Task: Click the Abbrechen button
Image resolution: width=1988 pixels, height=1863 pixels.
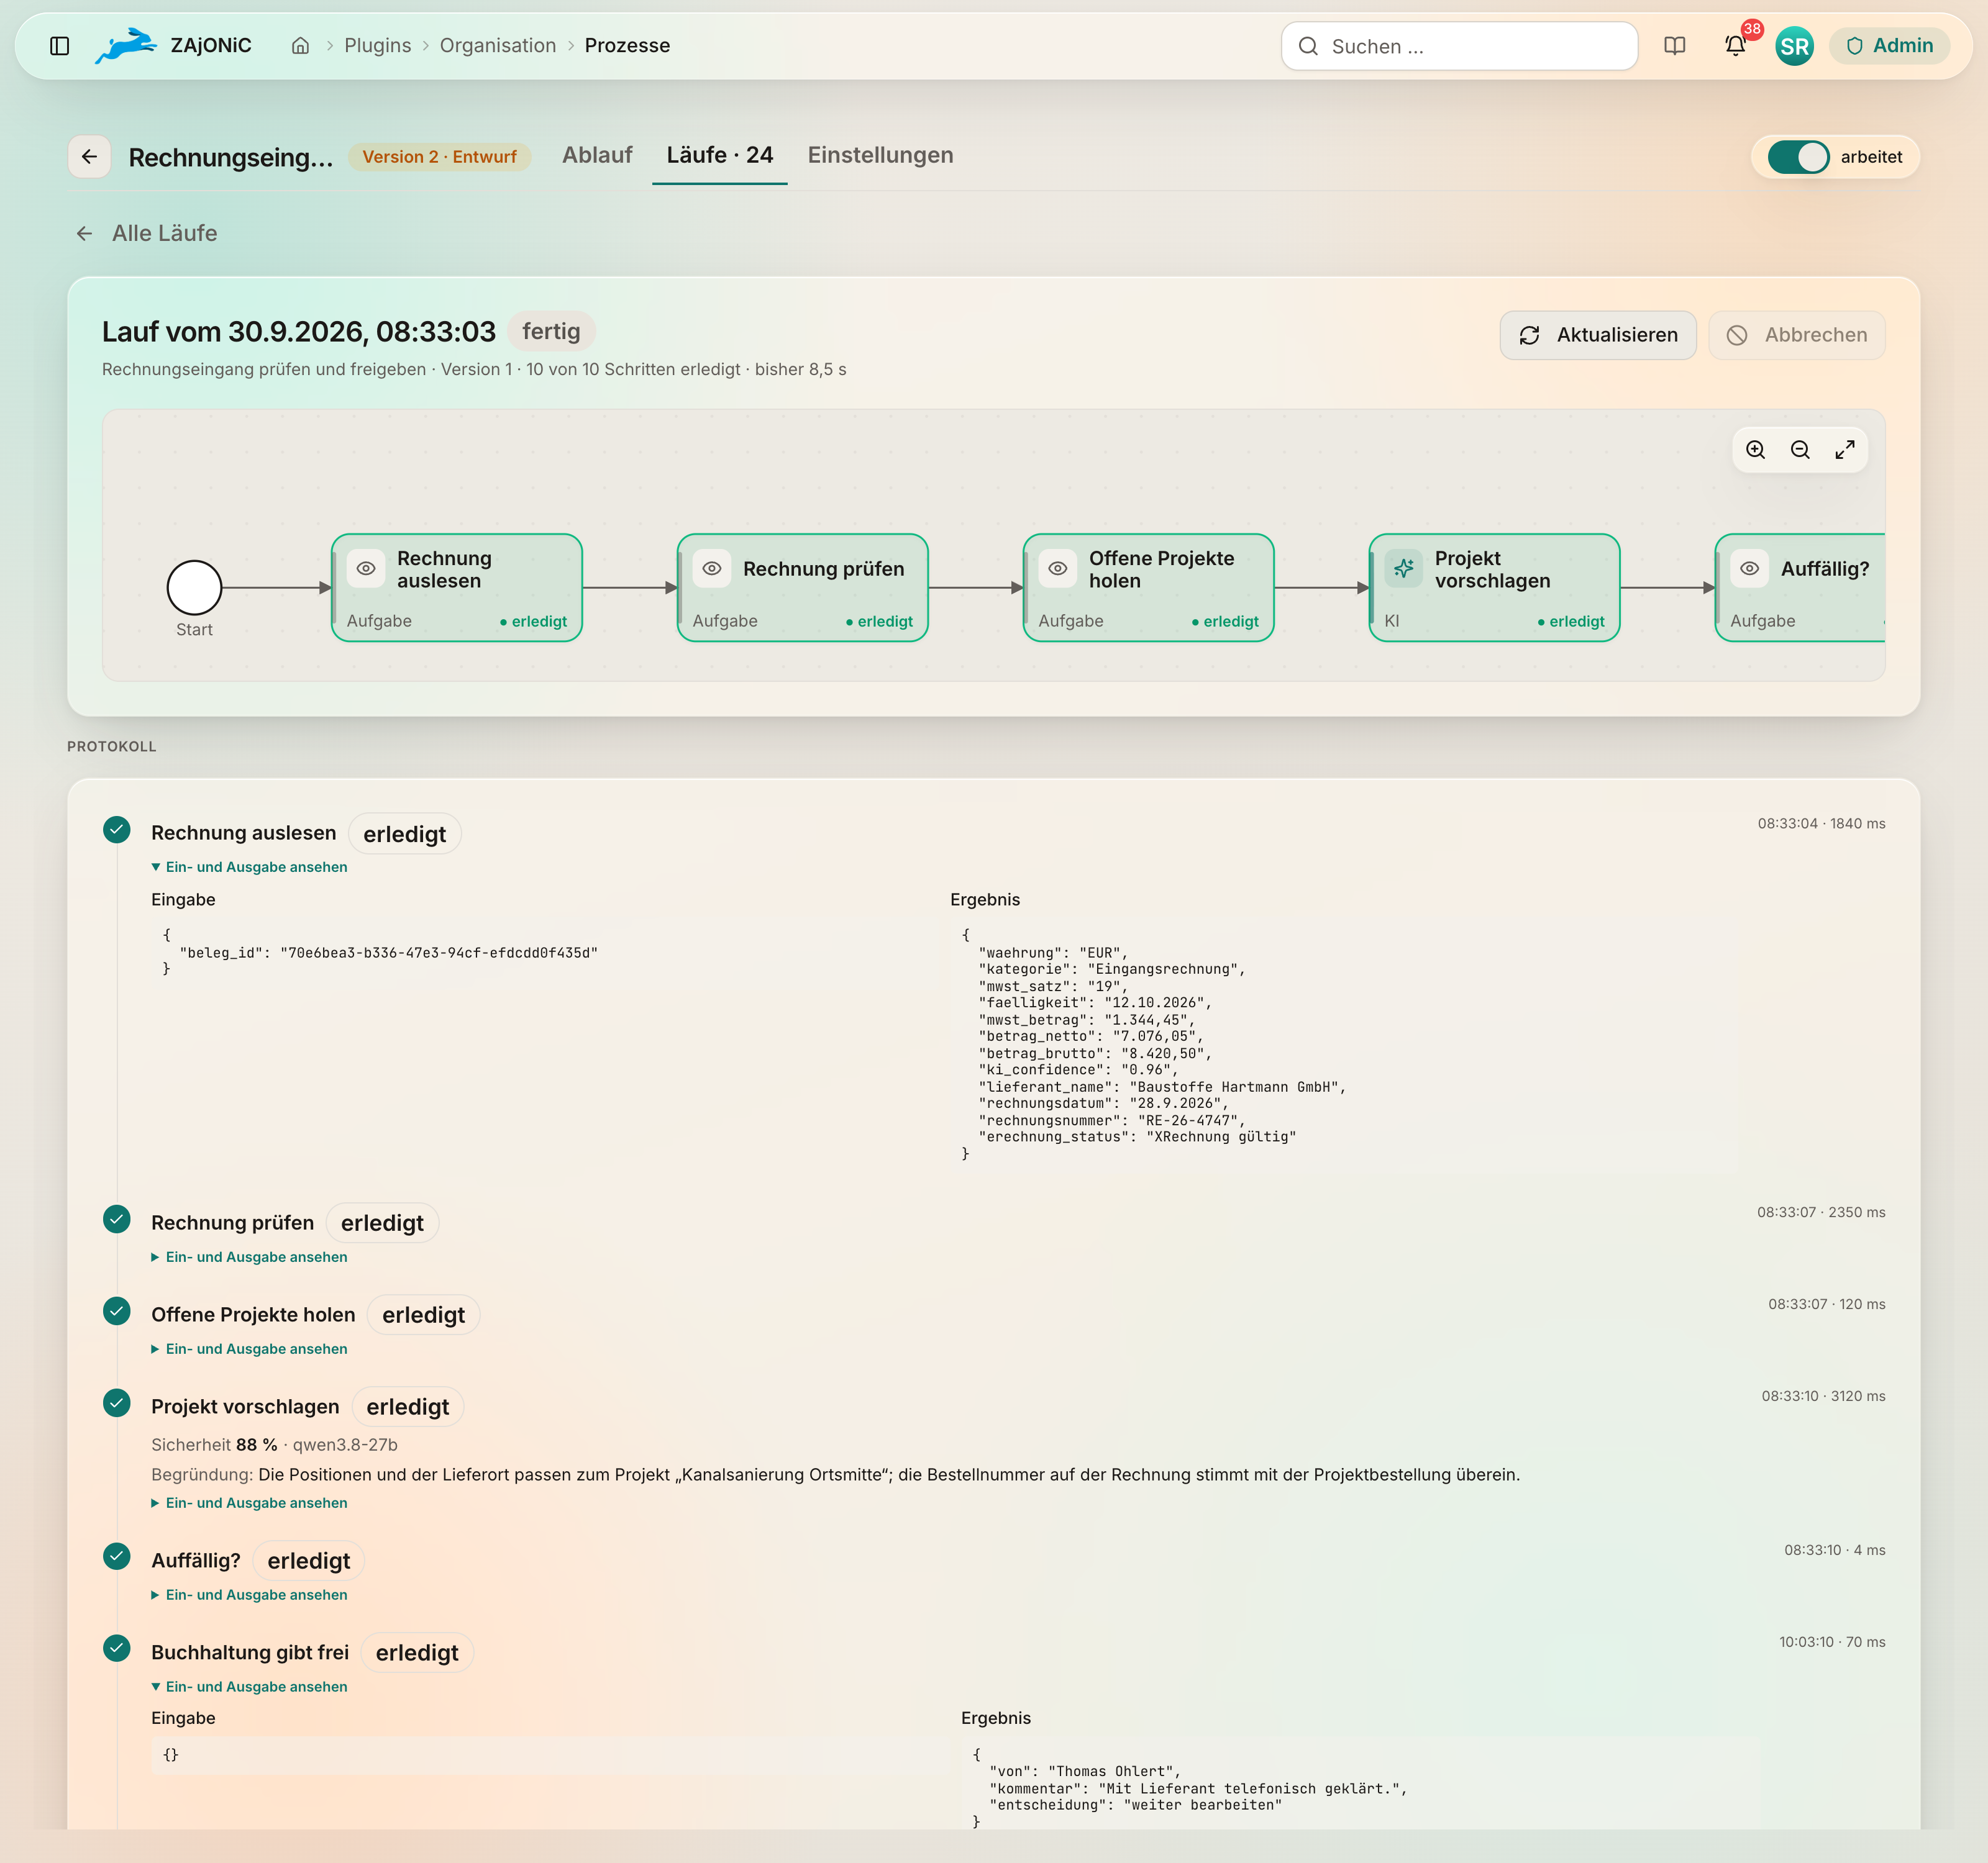Action: click(x=1796, y=336)
